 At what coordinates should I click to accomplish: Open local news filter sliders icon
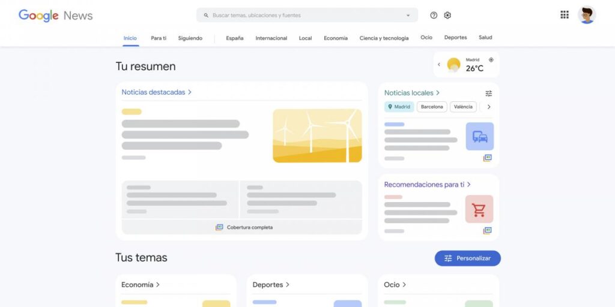[x=488, y=93]
